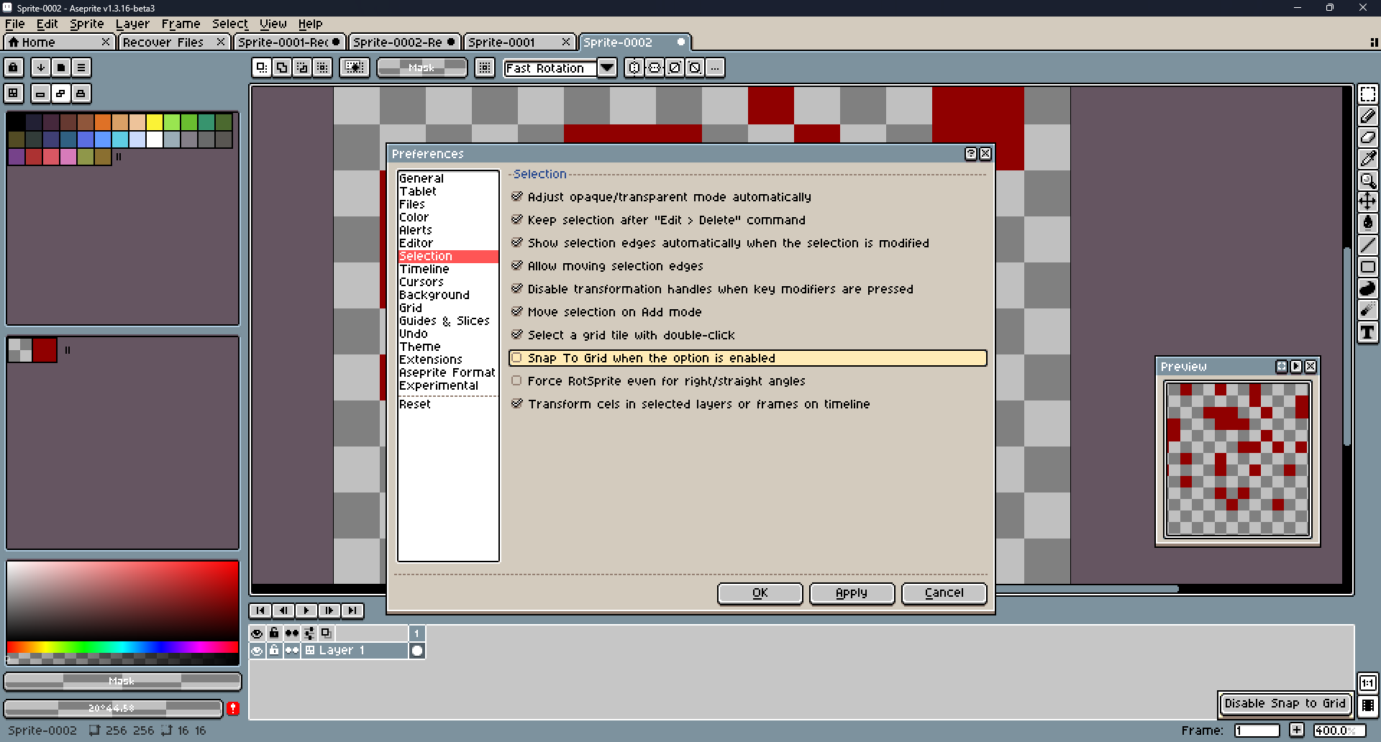Screen dimensions: 1381x742
Task: Select the Eraser tool
Action: (x=1367, y=137)
